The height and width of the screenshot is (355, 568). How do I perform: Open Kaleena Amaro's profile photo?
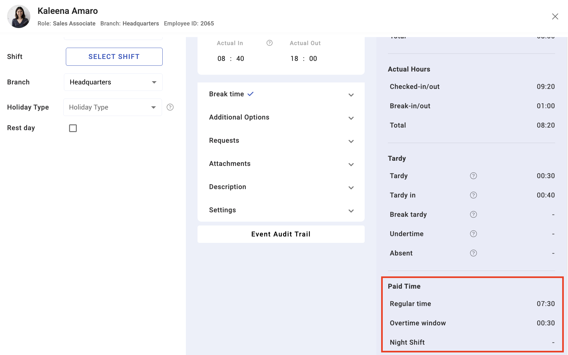[19, 16]
